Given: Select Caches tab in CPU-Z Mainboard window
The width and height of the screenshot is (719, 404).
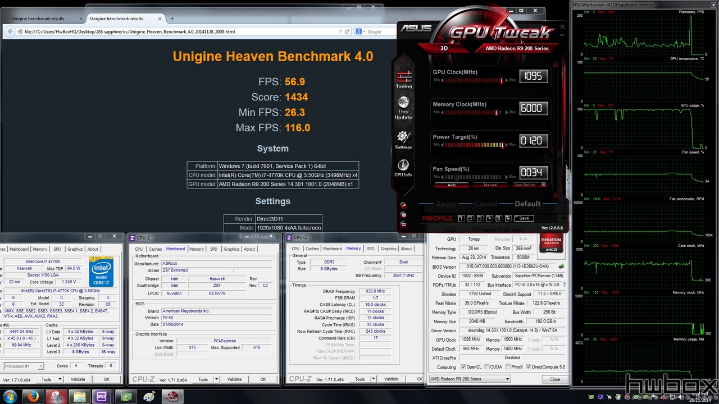Looking at the screenshot, I should pos(156,249).
